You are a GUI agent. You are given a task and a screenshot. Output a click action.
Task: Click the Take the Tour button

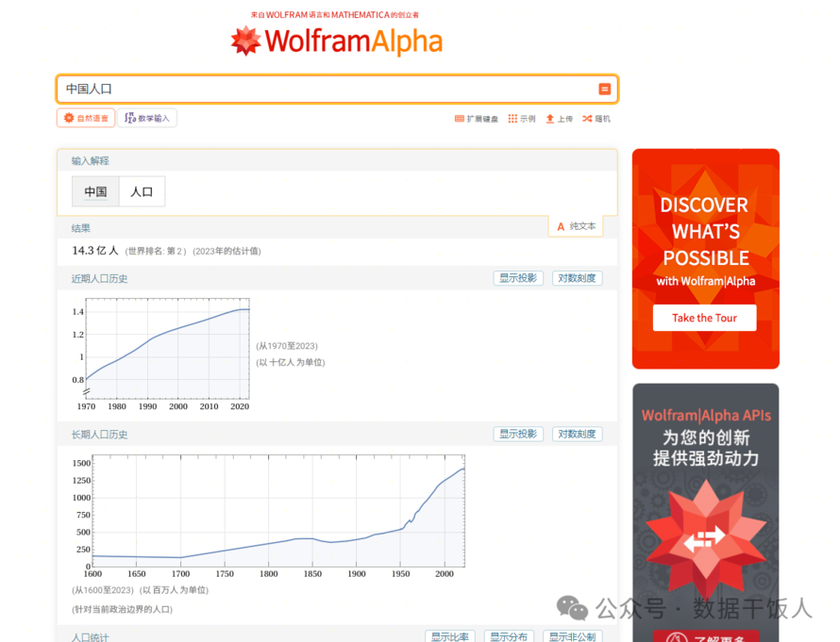point(704,318)
